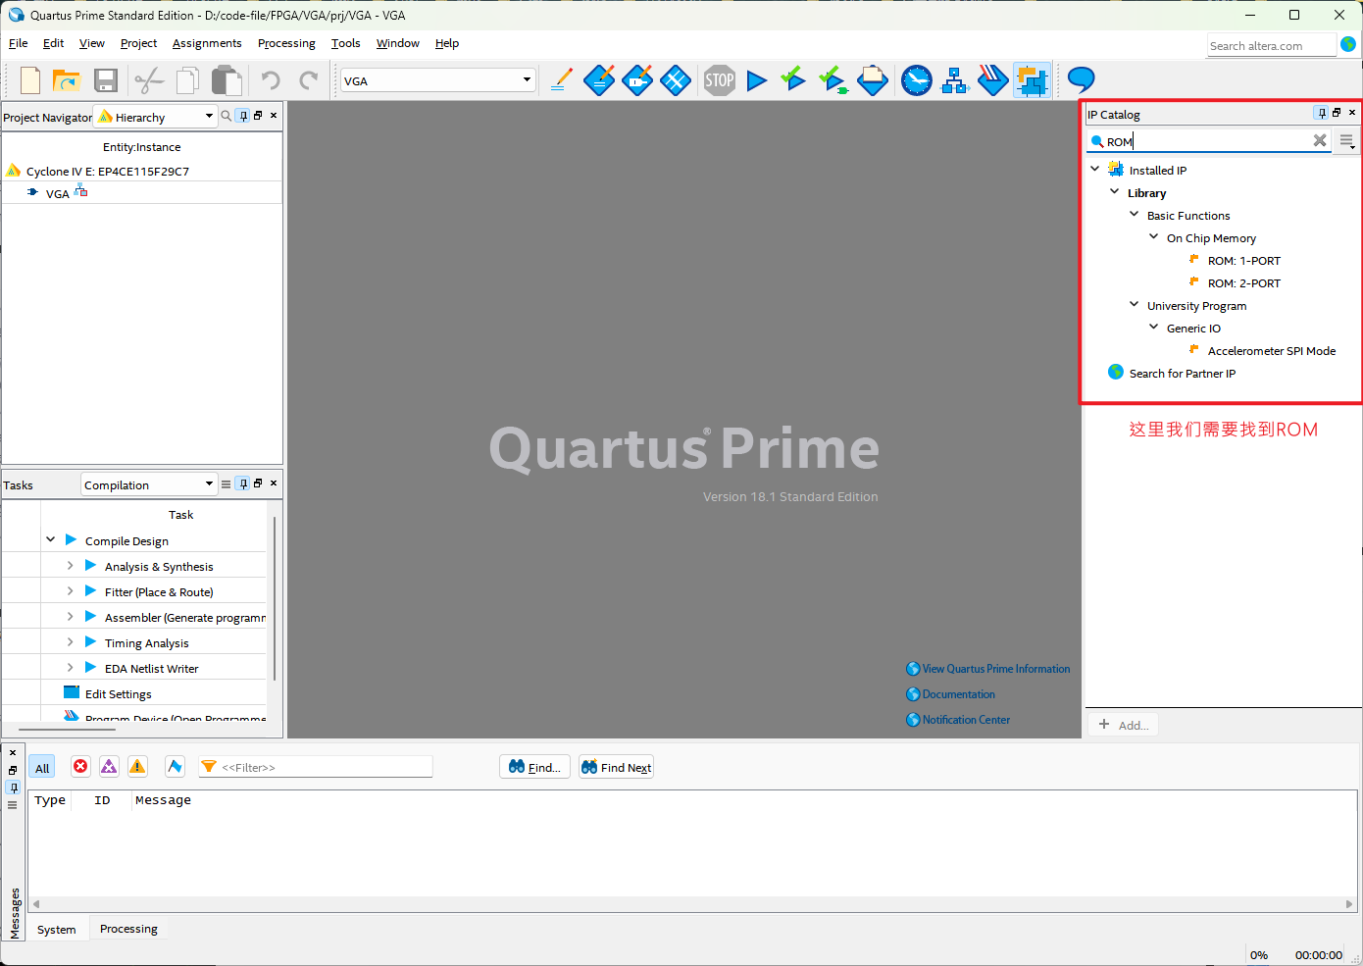Collapse On Chip Memory node

(1154, 237)
